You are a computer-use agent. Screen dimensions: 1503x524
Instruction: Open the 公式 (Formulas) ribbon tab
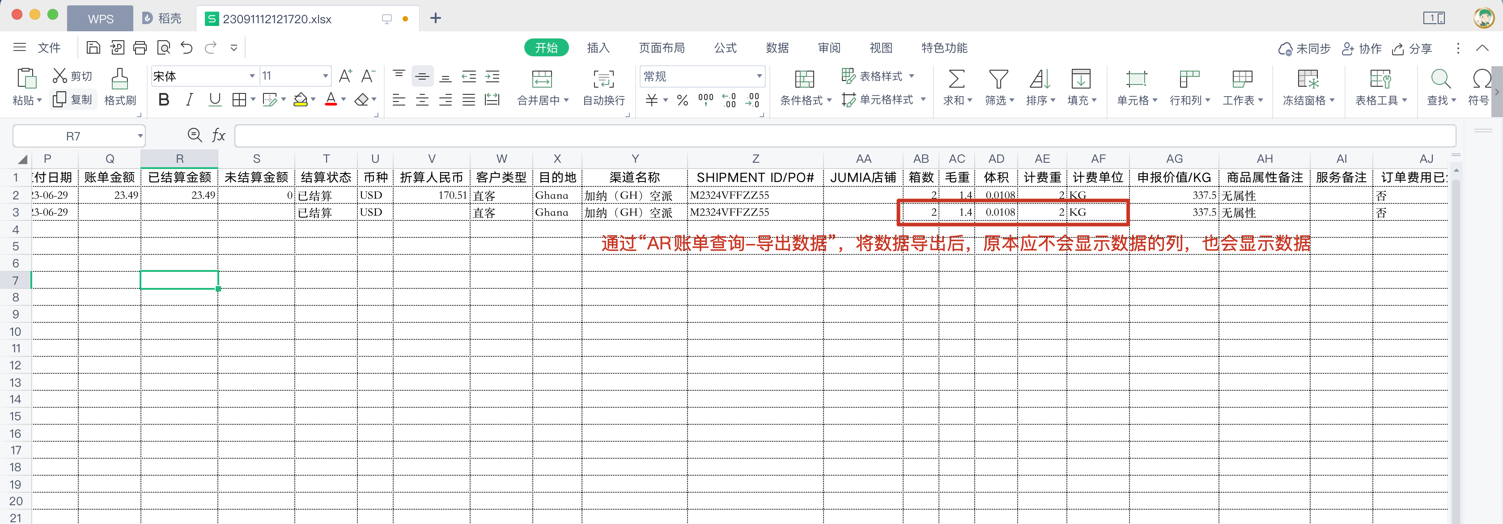point(725,48)
